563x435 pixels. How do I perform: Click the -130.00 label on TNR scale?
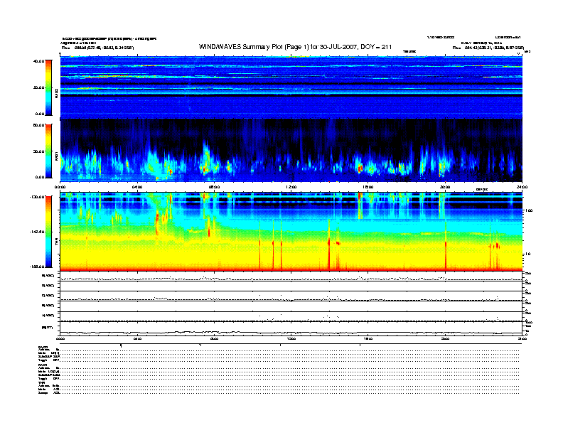38,197
